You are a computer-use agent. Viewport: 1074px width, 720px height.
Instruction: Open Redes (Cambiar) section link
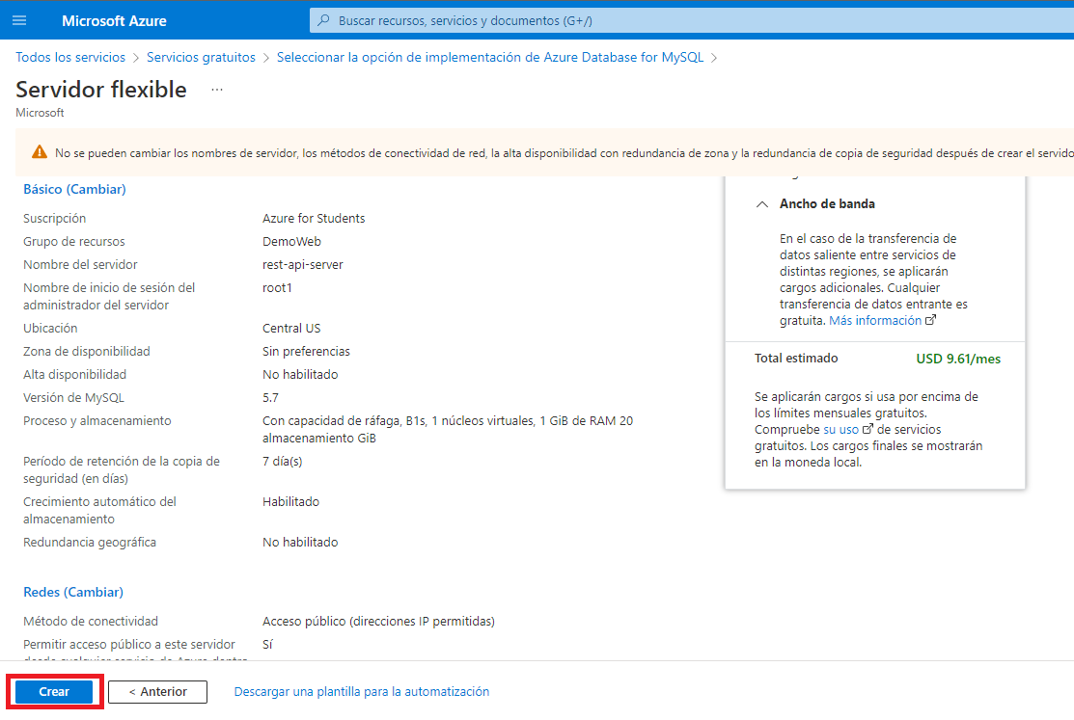73,592
